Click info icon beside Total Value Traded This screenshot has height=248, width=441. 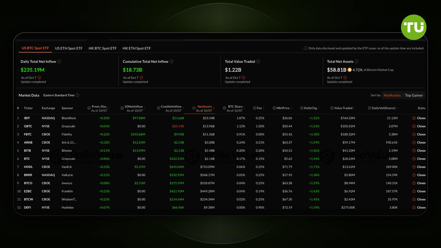coord(258,61)
